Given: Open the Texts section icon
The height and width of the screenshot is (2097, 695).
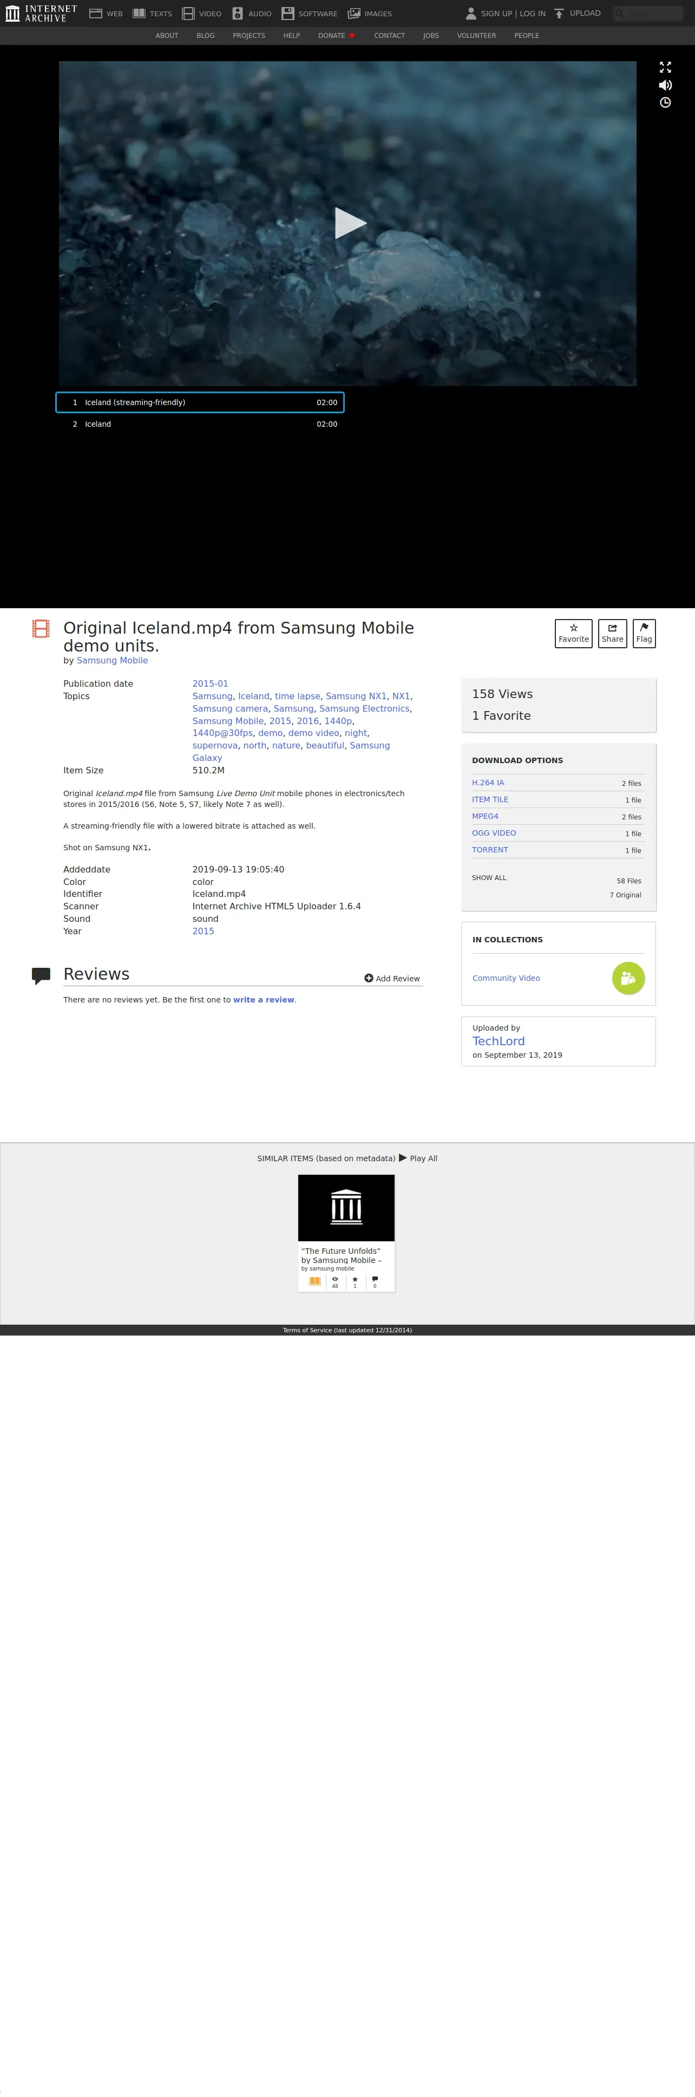Looking at the screenshot, I should tap(139, 14).
